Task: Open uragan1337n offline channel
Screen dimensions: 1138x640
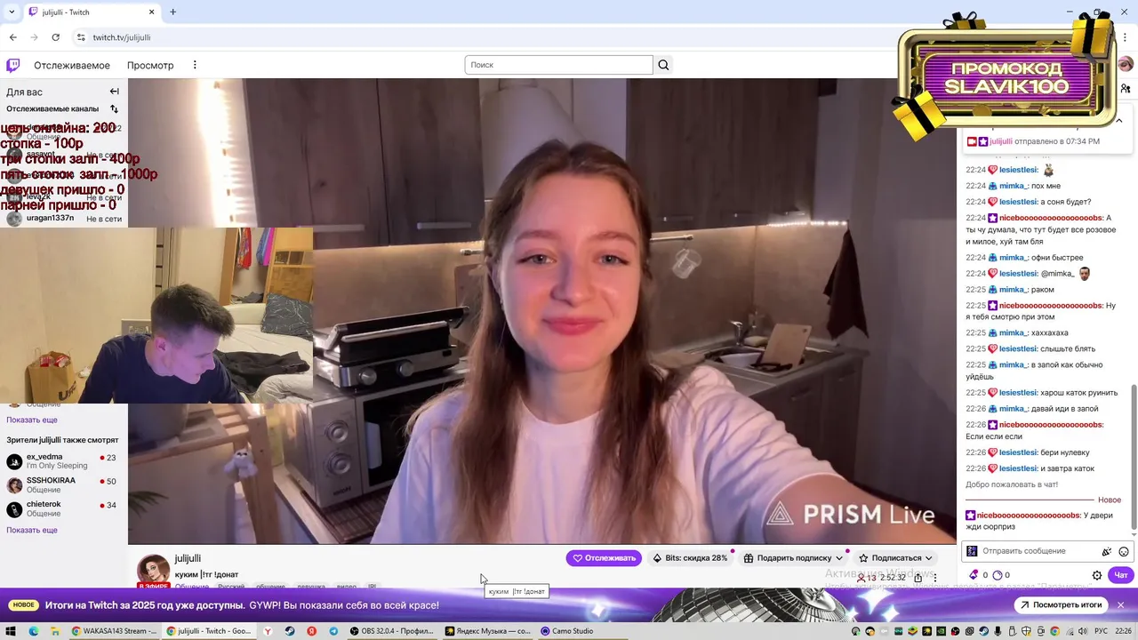Action: (x=62, y=219)
